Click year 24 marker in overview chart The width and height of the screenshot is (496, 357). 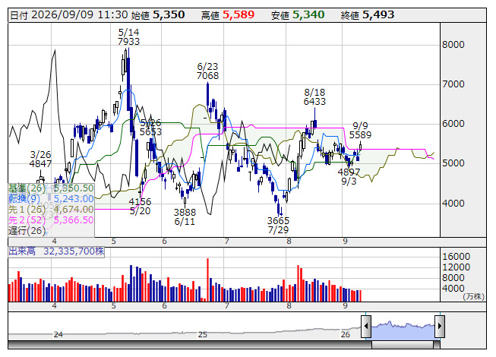(58, 334)
